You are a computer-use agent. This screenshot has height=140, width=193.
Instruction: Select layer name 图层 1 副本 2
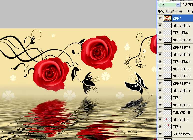[182, 105]
